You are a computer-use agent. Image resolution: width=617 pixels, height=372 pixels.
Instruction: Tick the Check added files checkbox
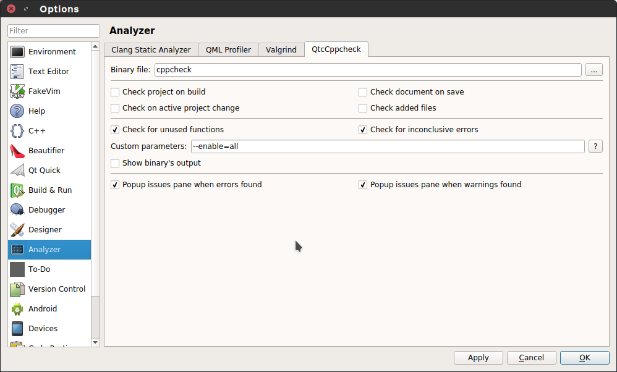[363, 108]
